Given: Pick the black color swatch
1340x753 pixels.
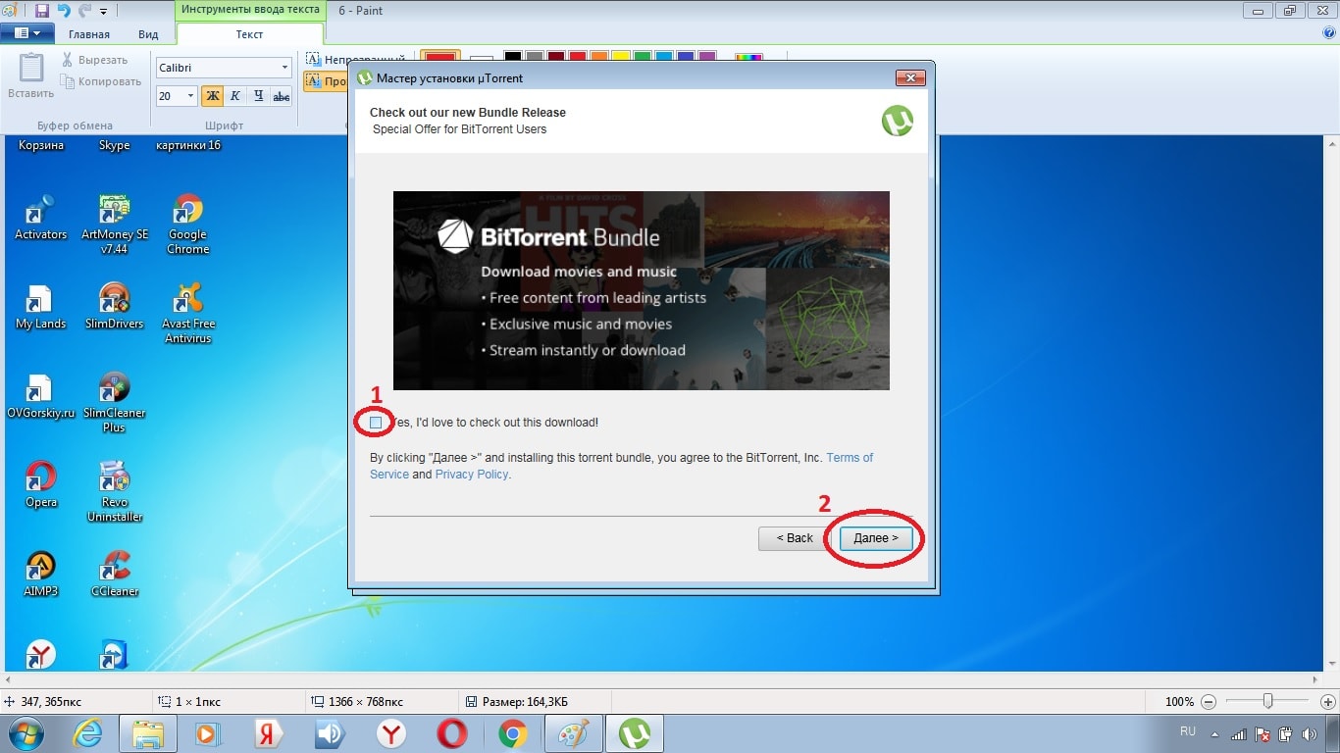Looking at the screenshot, I should point(512,57).
